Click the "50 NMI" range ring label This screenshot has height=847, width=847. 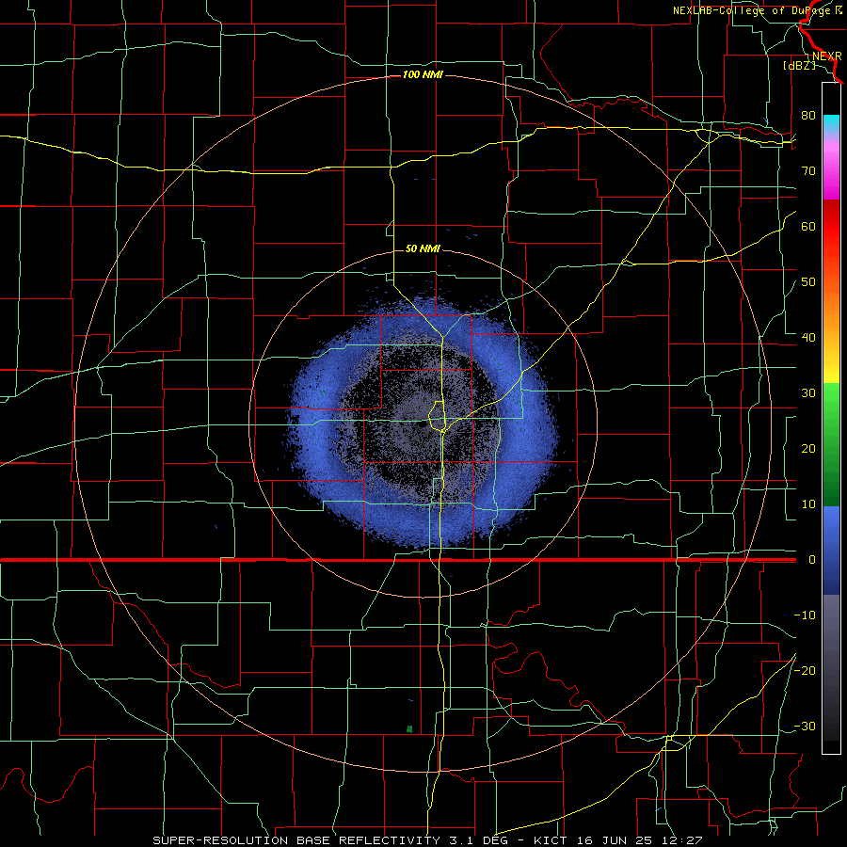[x=423, y=248]
